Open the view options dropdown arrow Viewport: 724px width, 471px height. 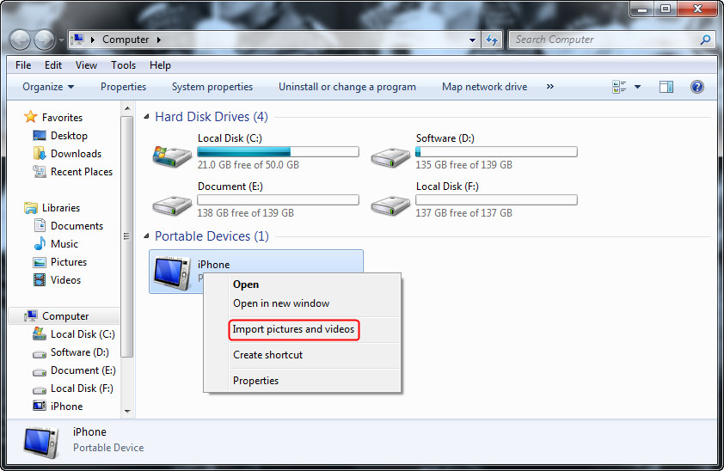[637, 87]
